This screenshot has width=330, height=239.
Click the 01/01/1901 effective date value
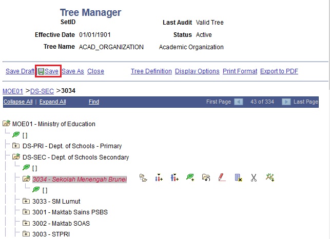click(x=95, y=35)
